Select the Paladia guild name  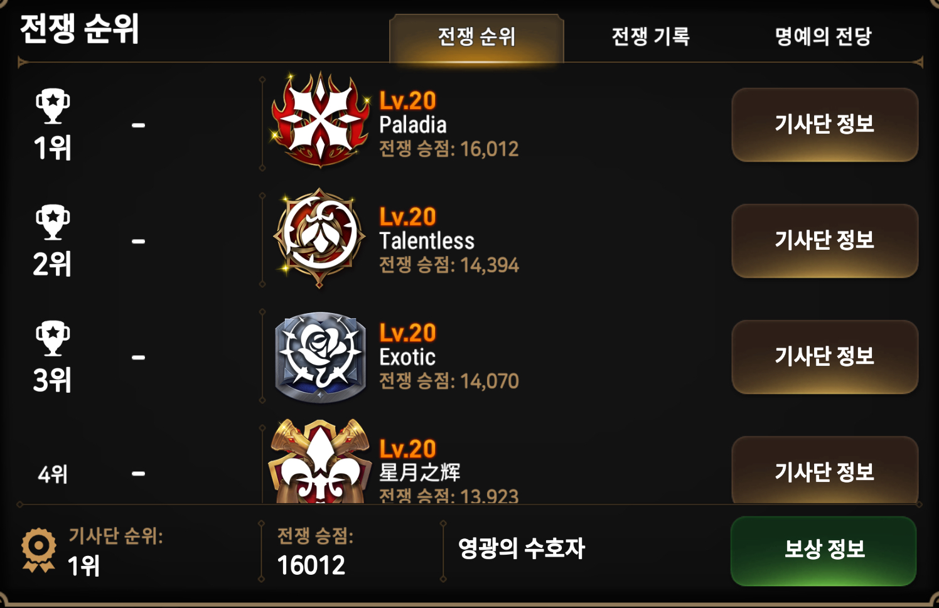413,125
